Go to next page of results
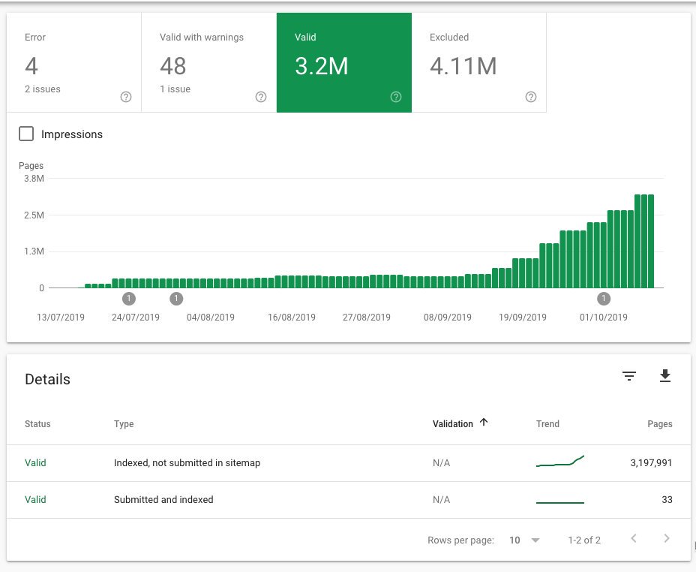696x572 pixels. point(667,539)
